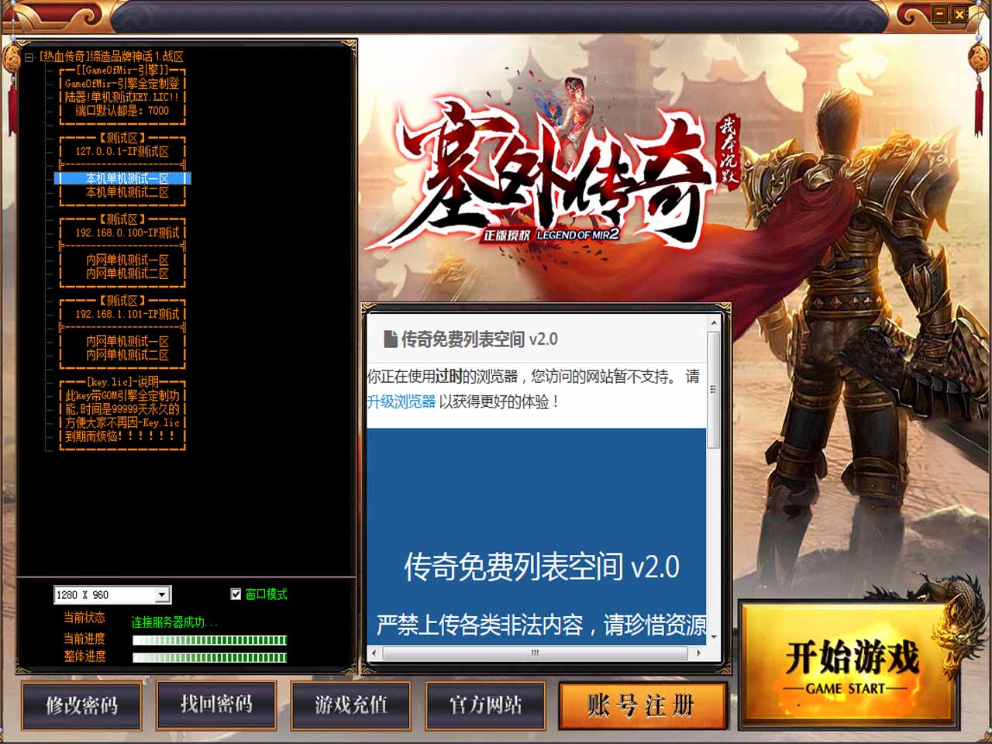
Task: Close the launcher with the X icon
Action: (x=959, y=14)
